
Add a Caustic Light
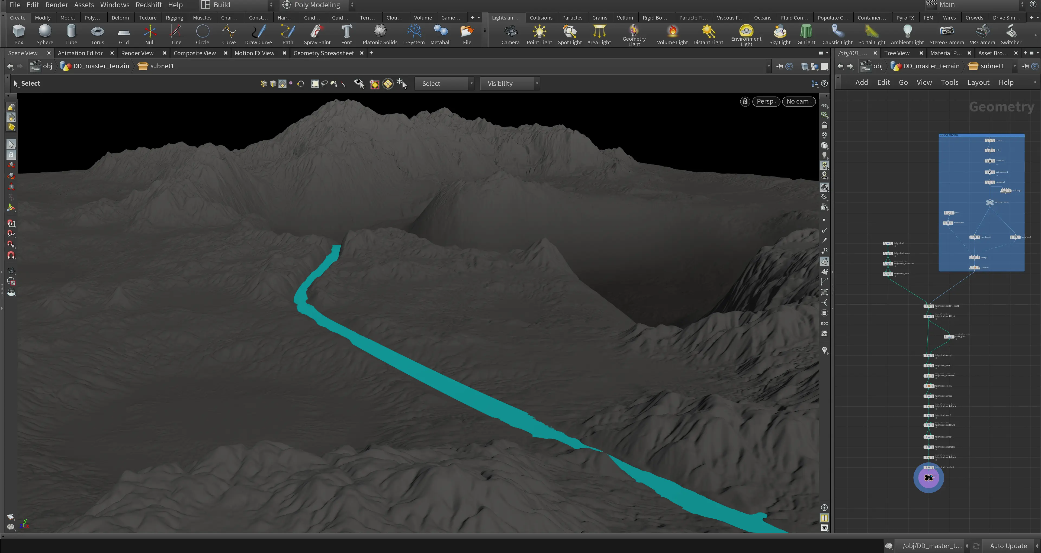pyautogui.click(x=837, y=35)
